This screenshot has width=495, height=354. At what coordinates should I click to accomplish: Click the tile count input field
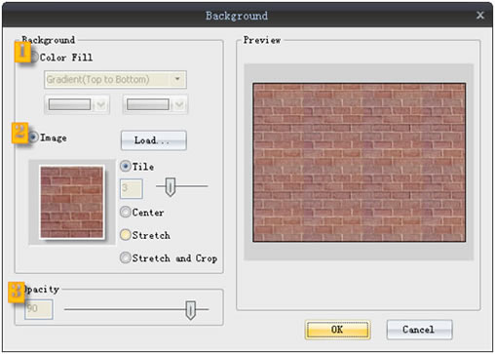coord(132,188)
